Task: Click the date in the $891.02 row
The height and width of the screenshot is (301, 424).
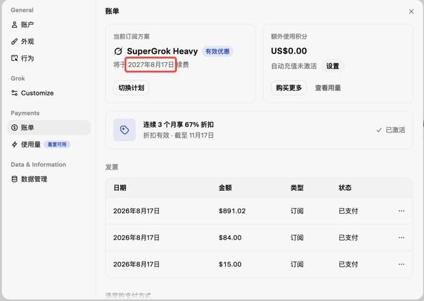Action: tap(137, 211)
